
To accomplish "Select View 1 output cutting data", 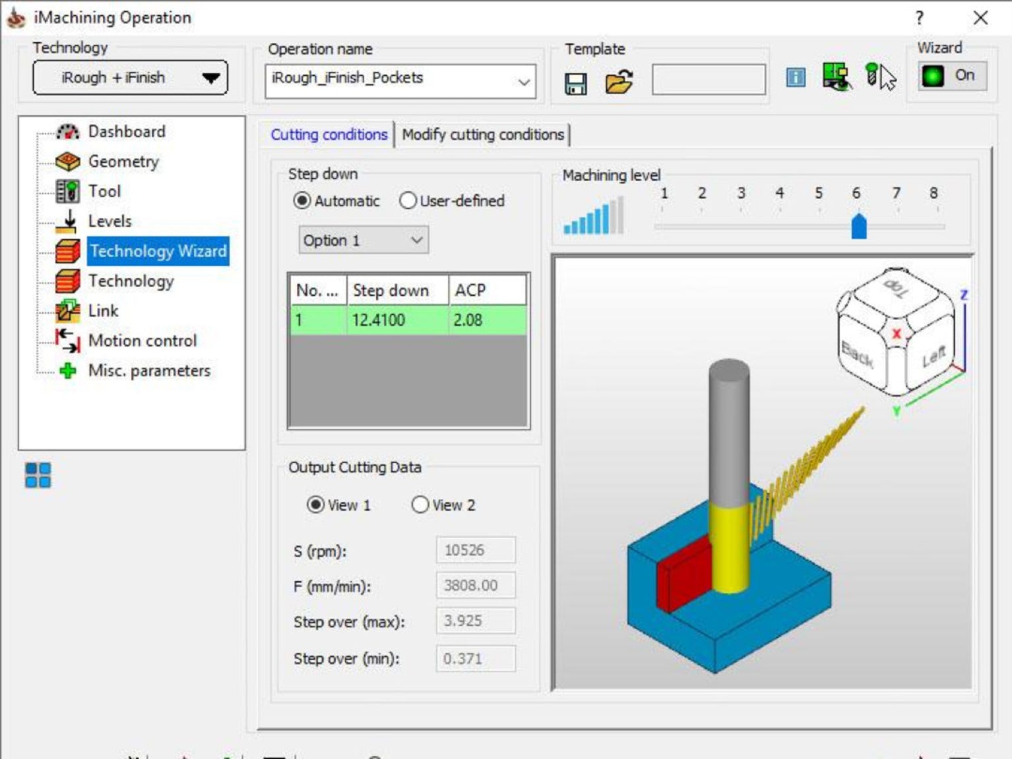I will [x=316, y=505].
